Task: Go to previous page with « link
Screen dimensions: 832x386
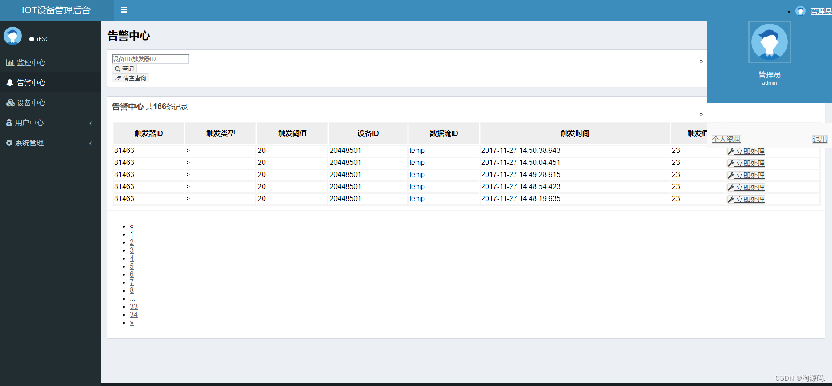Action: point(132,226)
